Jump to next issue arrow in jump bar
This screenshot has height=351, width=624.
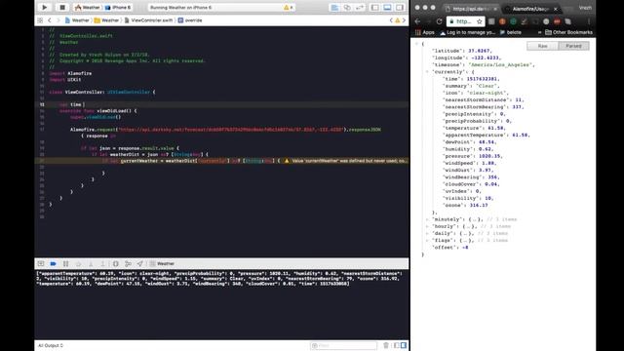(x=404, y=19)
